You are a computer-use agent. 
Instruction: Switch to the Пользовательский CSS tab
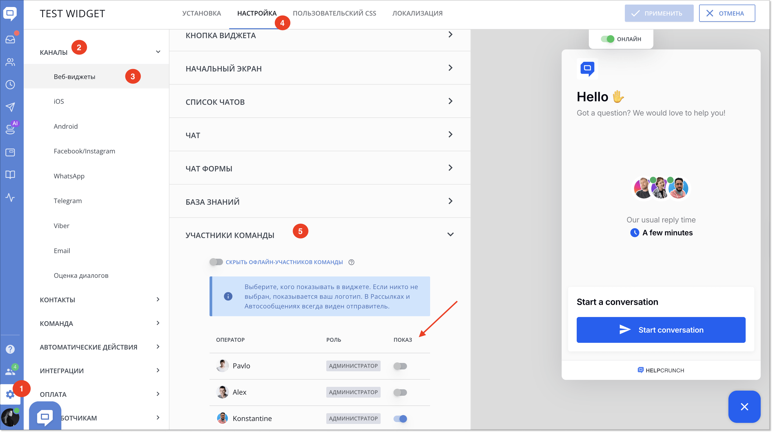tap(334, 13)
